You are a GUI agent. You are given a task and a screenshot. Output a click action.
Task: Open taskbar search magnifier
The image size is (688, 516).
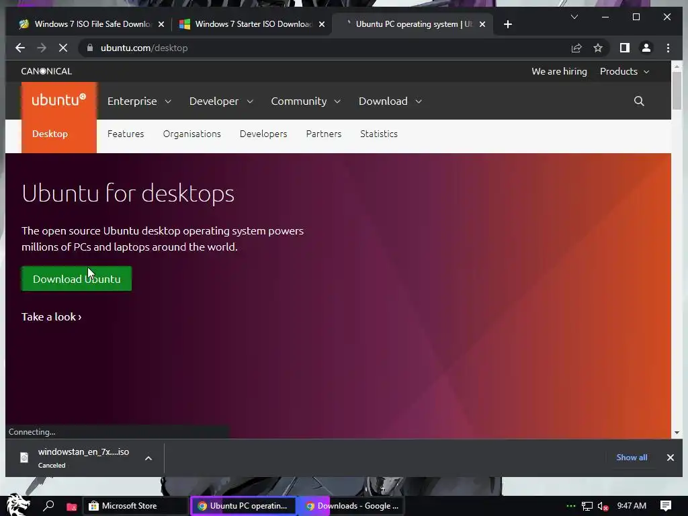pos(48,506)
